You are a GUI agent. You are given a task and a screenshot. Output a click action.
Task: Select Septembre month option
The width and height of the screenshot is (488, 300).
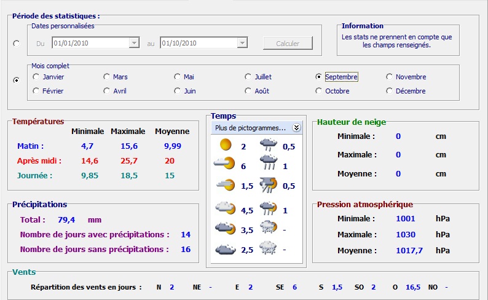[336, 77]
